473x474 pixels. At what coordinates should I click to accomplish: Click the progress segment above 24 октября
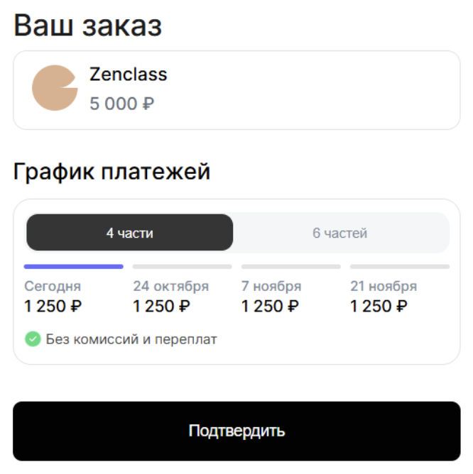[x=183, y=267]
